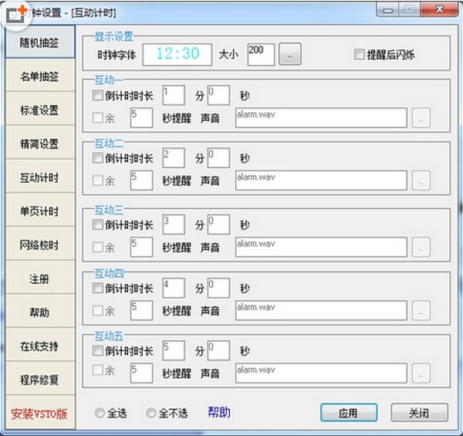
Task: Click the reminder seconds field in 互动二
Action: [x=141, y=181]
